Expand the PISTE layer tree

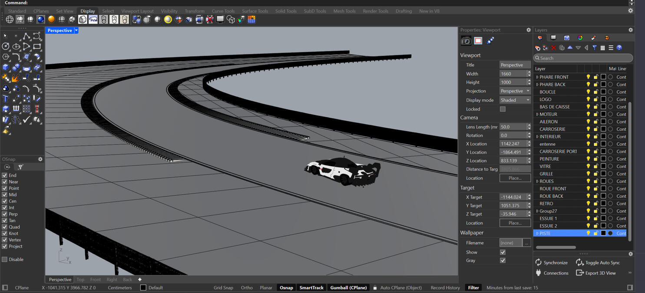[537, 233]
